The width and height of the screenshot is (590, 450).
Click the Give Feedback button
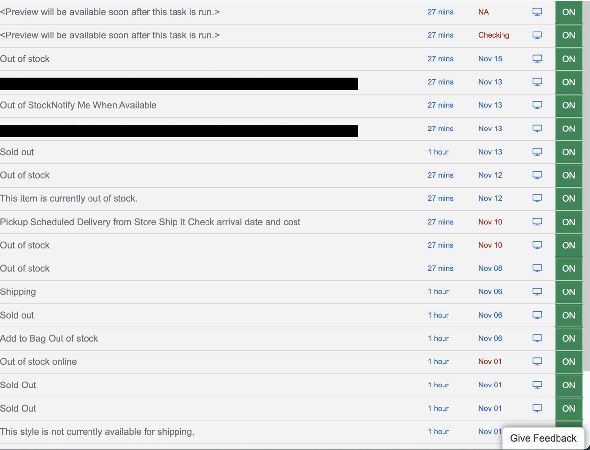tap(543, 438)
